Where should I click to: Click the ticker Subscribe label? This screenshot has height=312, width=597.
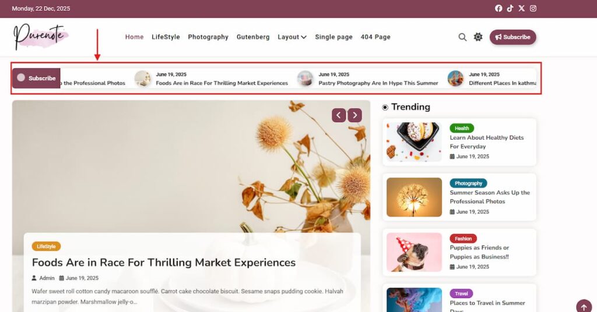tap(36, 78)
